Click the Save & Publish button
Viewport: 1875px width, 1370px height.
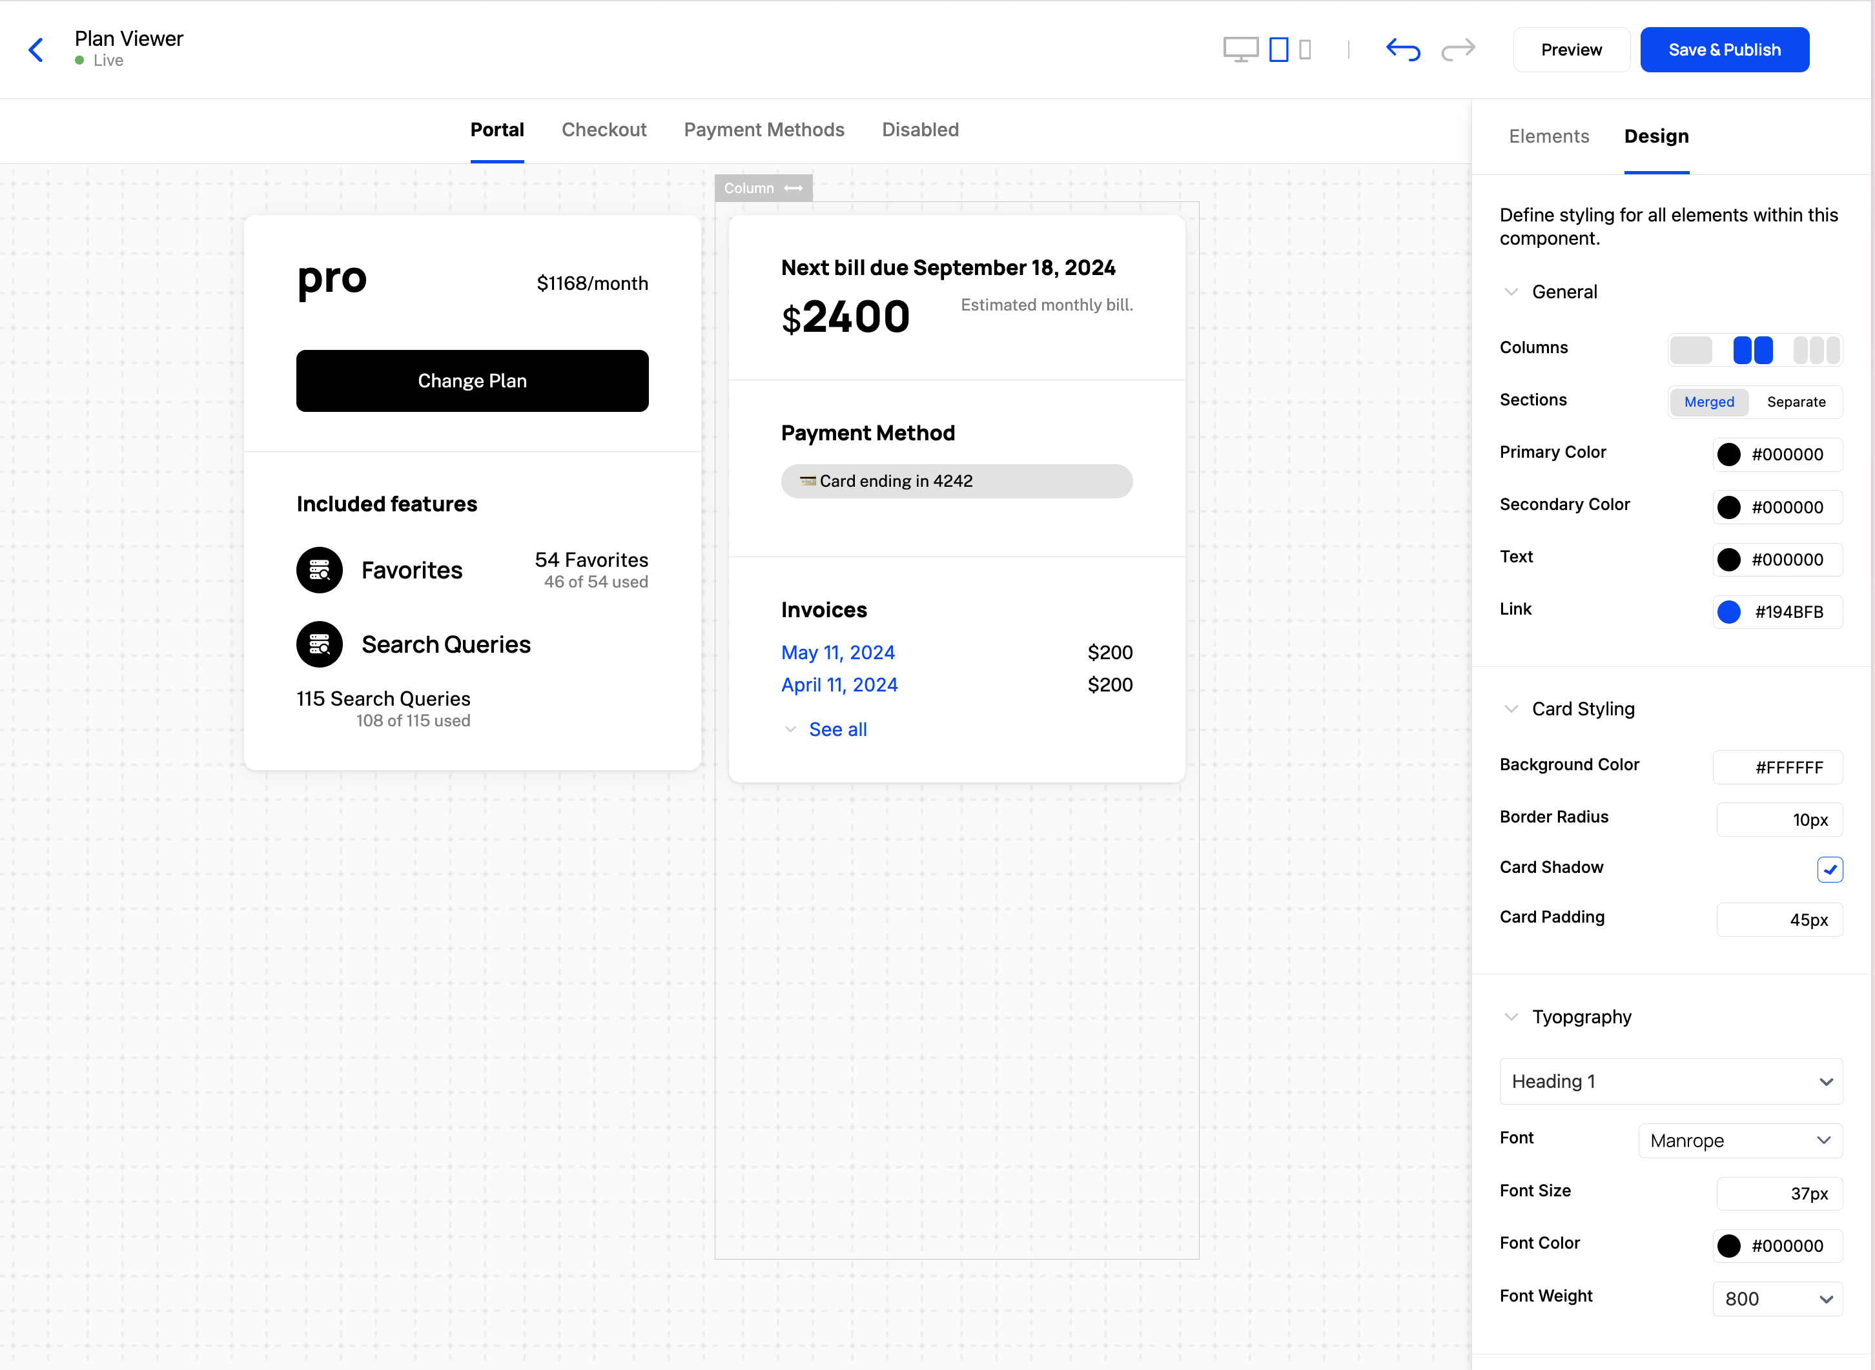pos(1724,49)
